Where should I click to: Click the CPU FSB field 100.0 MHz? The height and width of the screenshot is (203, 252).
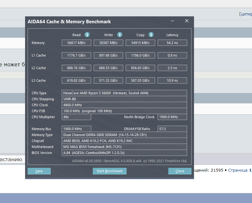(124, 111)
